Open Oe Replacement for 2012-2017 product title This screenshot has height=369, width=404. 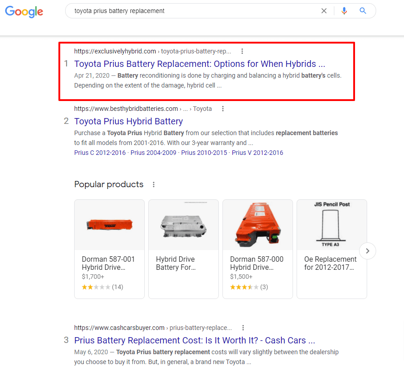330,263
